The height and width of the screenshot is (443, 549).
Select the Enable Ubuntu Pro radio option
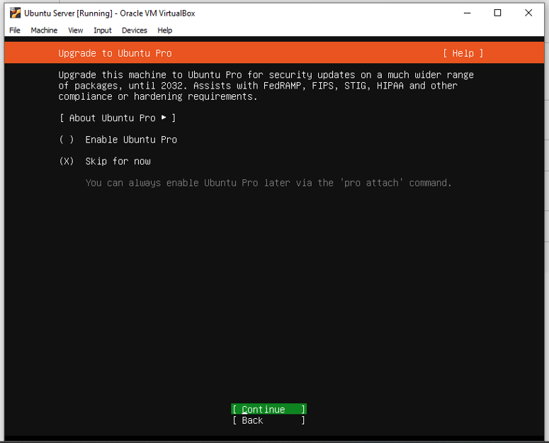click(67, 140)
